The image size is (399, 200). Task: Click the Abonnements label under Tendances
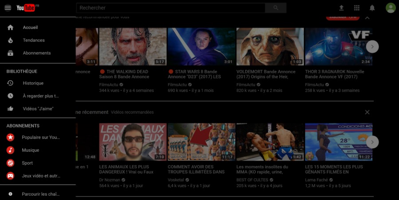[37, 53]
